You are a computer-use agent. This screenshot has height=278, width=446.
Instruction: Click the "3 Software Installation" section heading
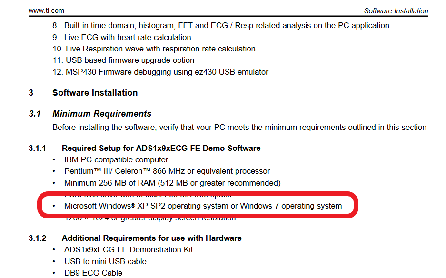95,93
